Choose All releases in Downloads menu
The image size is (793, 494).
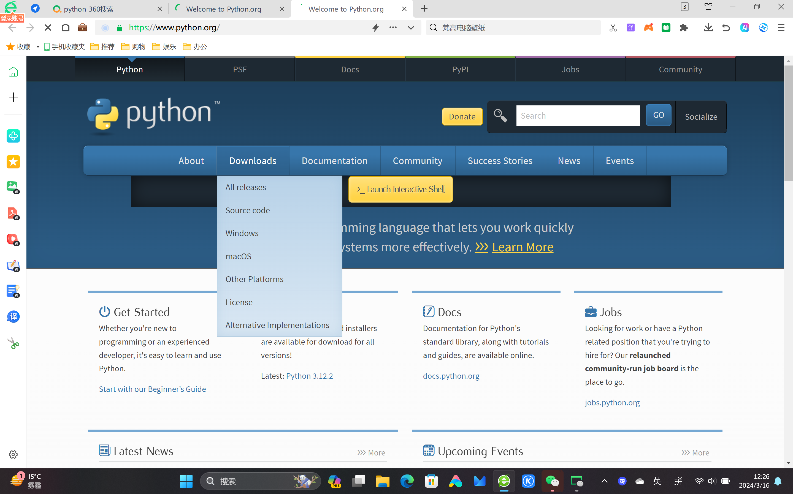246,187
